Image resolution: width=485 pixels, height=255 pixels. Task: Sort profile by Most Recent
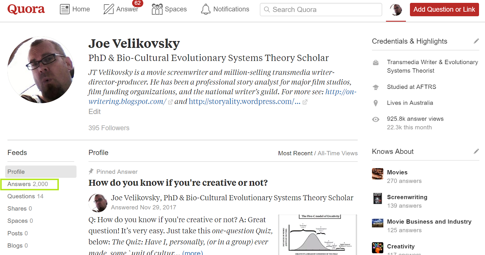pyautogui.click(x=295, y=153)
